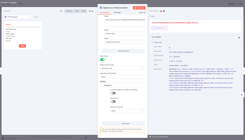Click the Ask Assistant button
Image resolution: width=245 pixels, height=140 pixels.
click(160, 28)
